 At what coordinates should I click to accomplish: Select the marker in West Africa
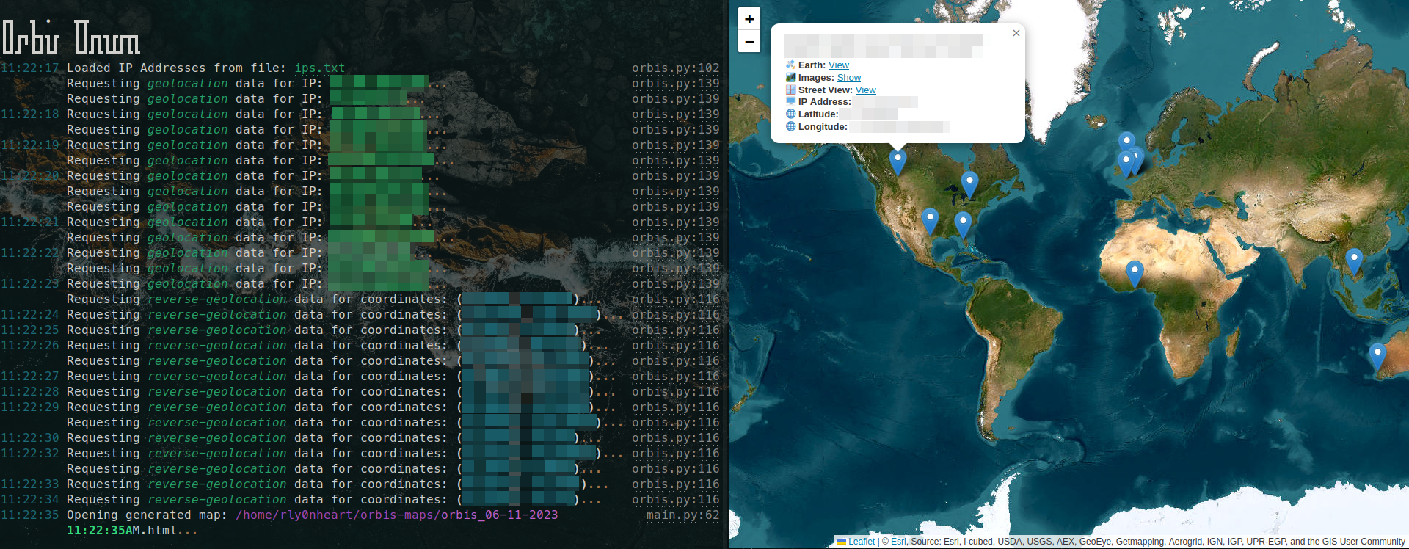pyautogui.click(x=1135, y=272)
